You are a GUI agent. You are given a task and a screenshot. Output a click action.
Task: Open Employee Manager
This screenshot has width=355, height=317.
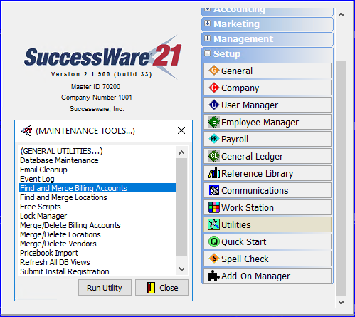[267, 122]
